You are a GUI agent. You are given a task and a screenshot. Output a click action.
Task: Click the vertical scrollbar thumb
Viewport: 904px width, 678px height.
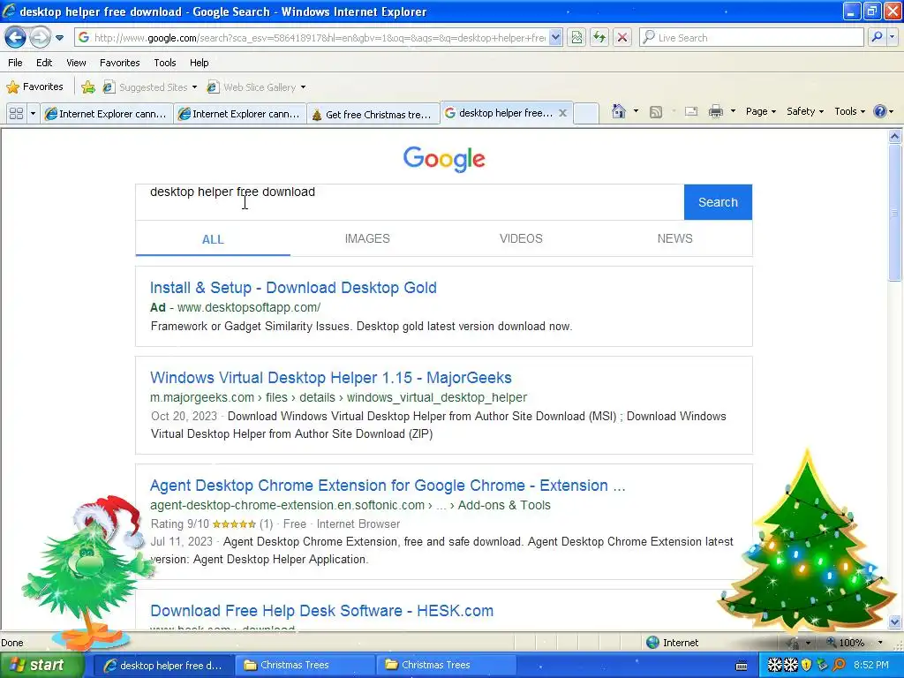(x=895, y=212)
